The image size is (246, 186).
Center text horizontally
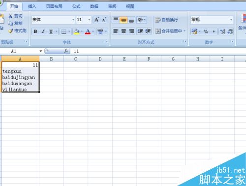(123, 31)
